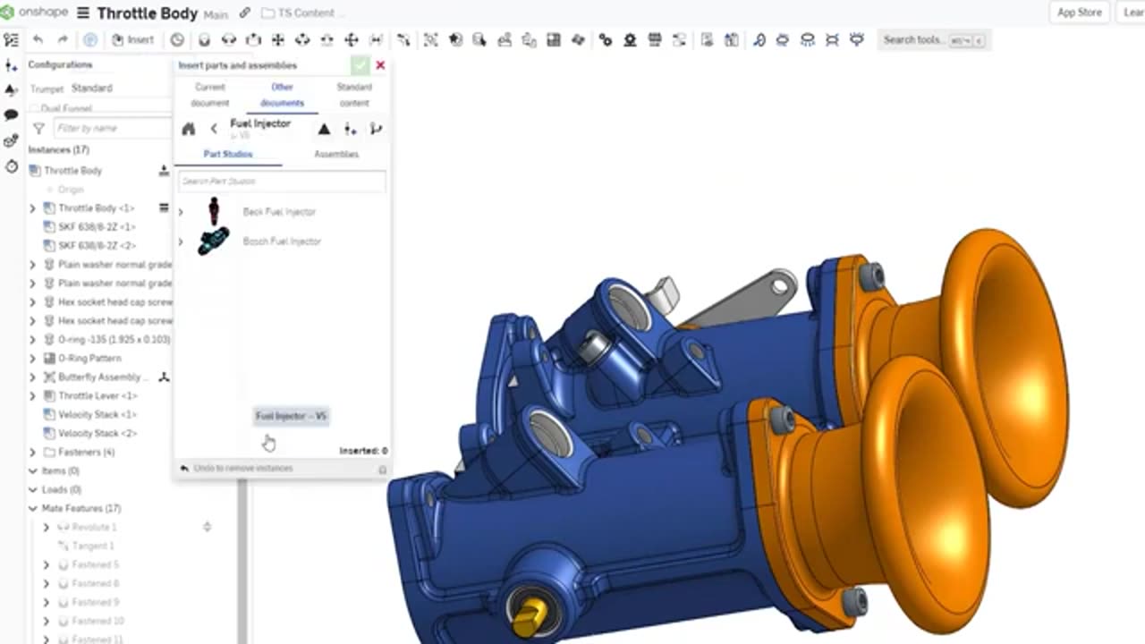The height and width of the screenshot is (644, 1145).
Task: Click the configuration icon in insert dialog
Action: pos(350,129)
